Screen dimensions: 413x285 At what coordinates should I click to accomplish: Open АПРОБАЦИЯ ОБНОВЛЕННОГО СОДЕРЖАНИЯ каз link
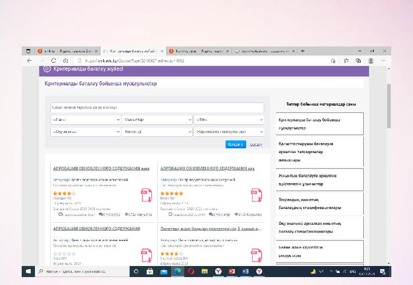[207, 168]
